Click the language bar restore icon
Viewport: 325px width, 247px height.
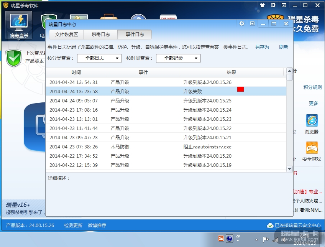(x=238, y=236)
